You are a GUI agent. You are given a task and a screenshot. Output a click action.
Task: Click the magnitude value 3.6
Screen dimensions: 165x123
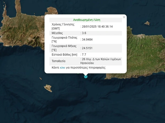pyautogui.click(x=84, y=33)
